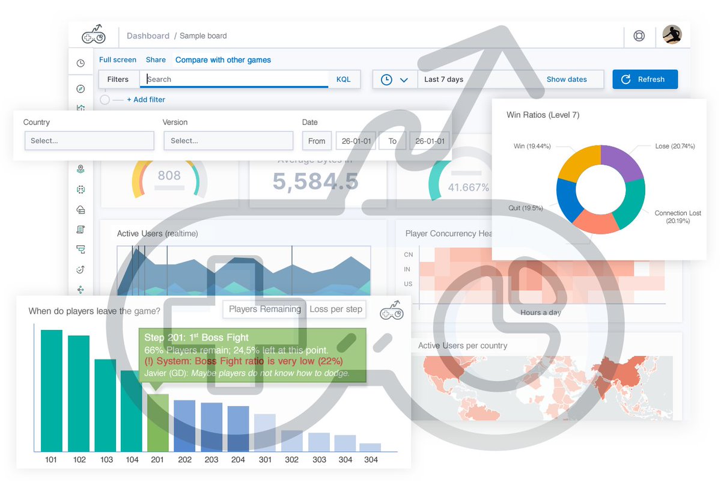Image resolution: width=721 pixels, height=491 pixels.
Task: Switch to the Loss per step view
Action: pos(336,309)
